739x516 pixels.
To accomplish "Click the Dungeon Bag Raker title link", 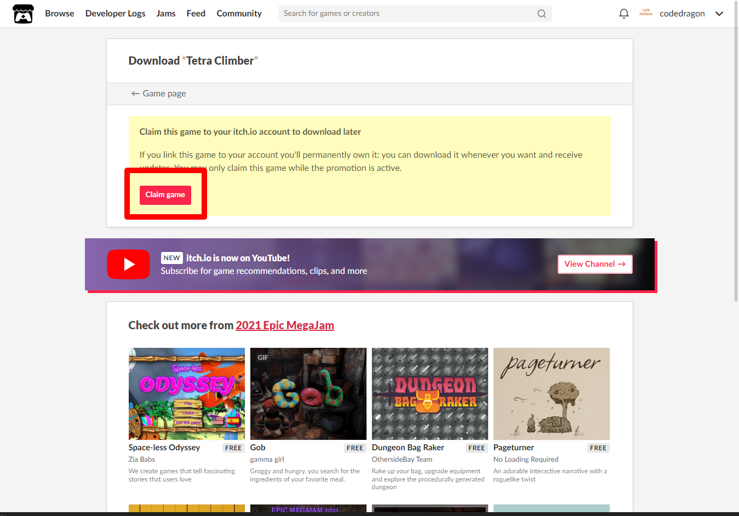I will tap(408, 448).
